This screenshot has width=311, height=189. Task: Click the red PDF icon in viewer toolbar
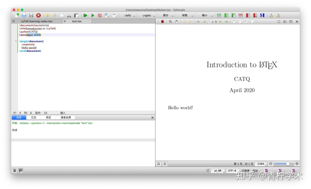point(162,22)
